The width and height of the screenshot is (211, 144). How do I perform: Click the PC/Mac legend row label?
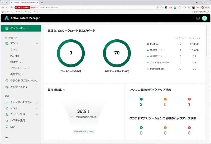pyautogui.click(x=154, y=44)
